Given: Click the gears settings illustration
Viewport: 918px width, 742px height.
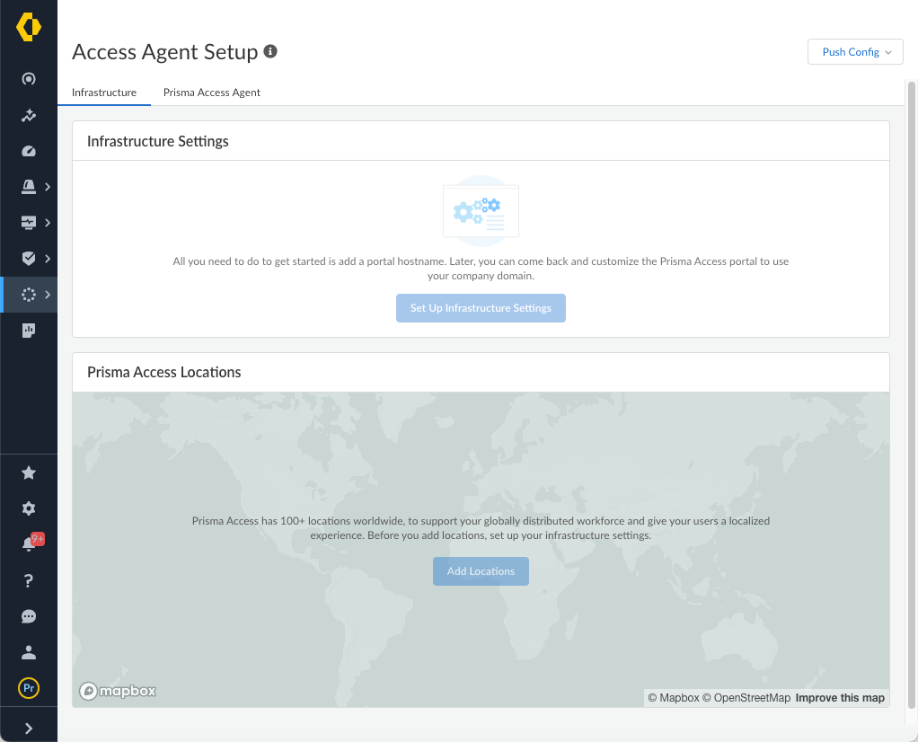Looking at the screenshot, I should click(481, 211).
